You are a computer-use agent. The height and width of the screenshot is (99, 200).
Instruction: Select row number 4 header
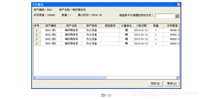[x=37, y=44]
